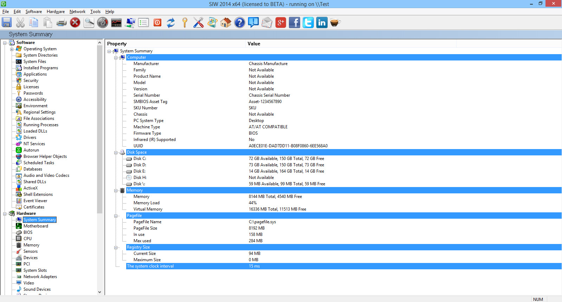562x302 pixels.
Task: Click the tree scrollbar down arrow
Action: pos(99,292)
